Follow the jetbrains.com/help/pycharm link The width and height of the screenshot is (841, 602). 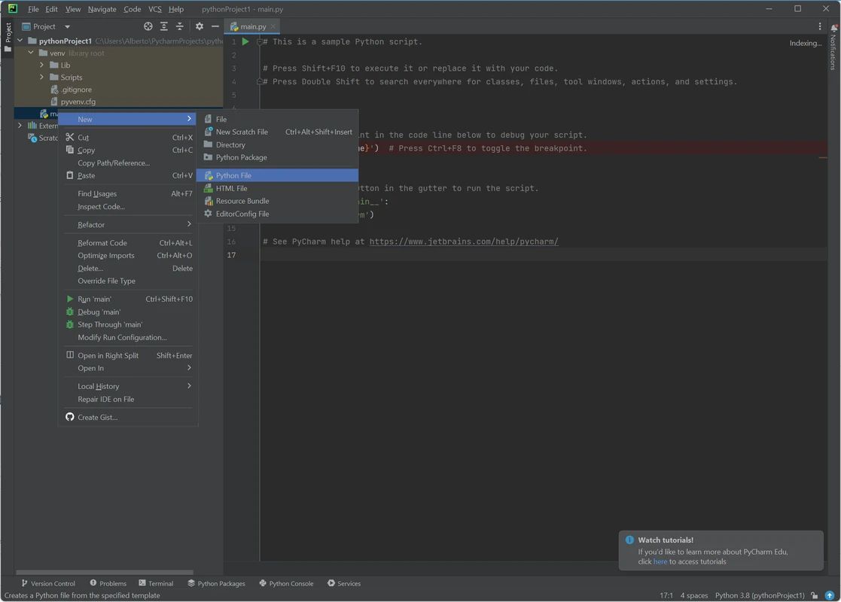click(x=464, y=242)
